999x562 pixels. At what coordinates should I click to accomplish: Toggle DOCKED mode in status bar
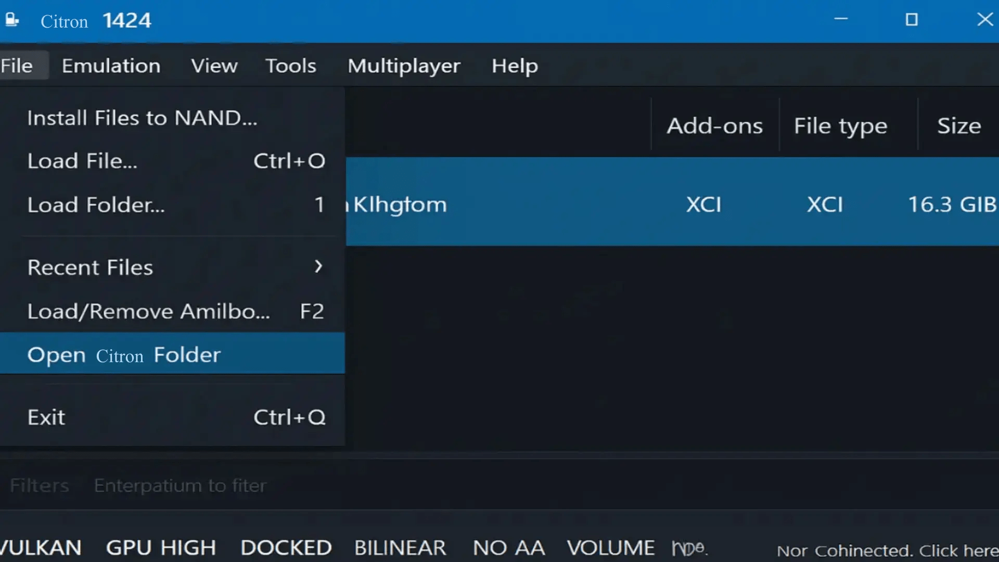pos(286,547)
